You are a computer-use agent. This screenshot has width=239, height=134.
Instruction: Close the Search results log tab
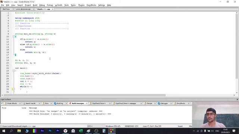(40, 103)
